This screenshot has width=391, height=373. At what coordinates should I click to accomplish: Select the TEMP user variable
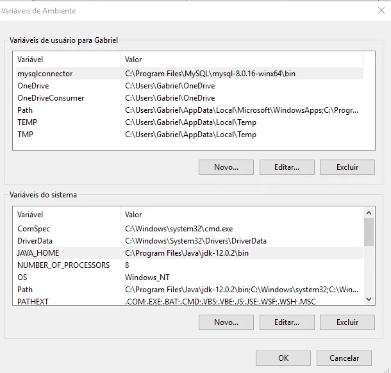[x=27, y=122]
